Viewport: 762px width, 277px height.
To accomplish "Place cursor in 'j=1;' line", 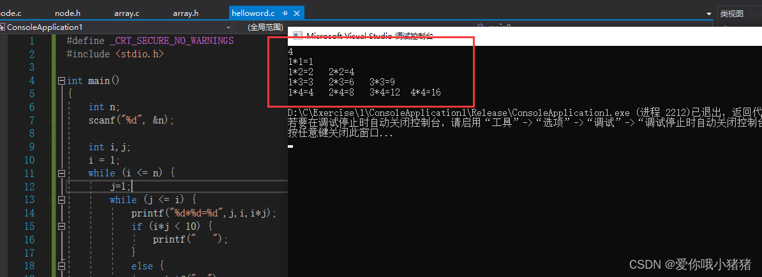I will 121,187.
